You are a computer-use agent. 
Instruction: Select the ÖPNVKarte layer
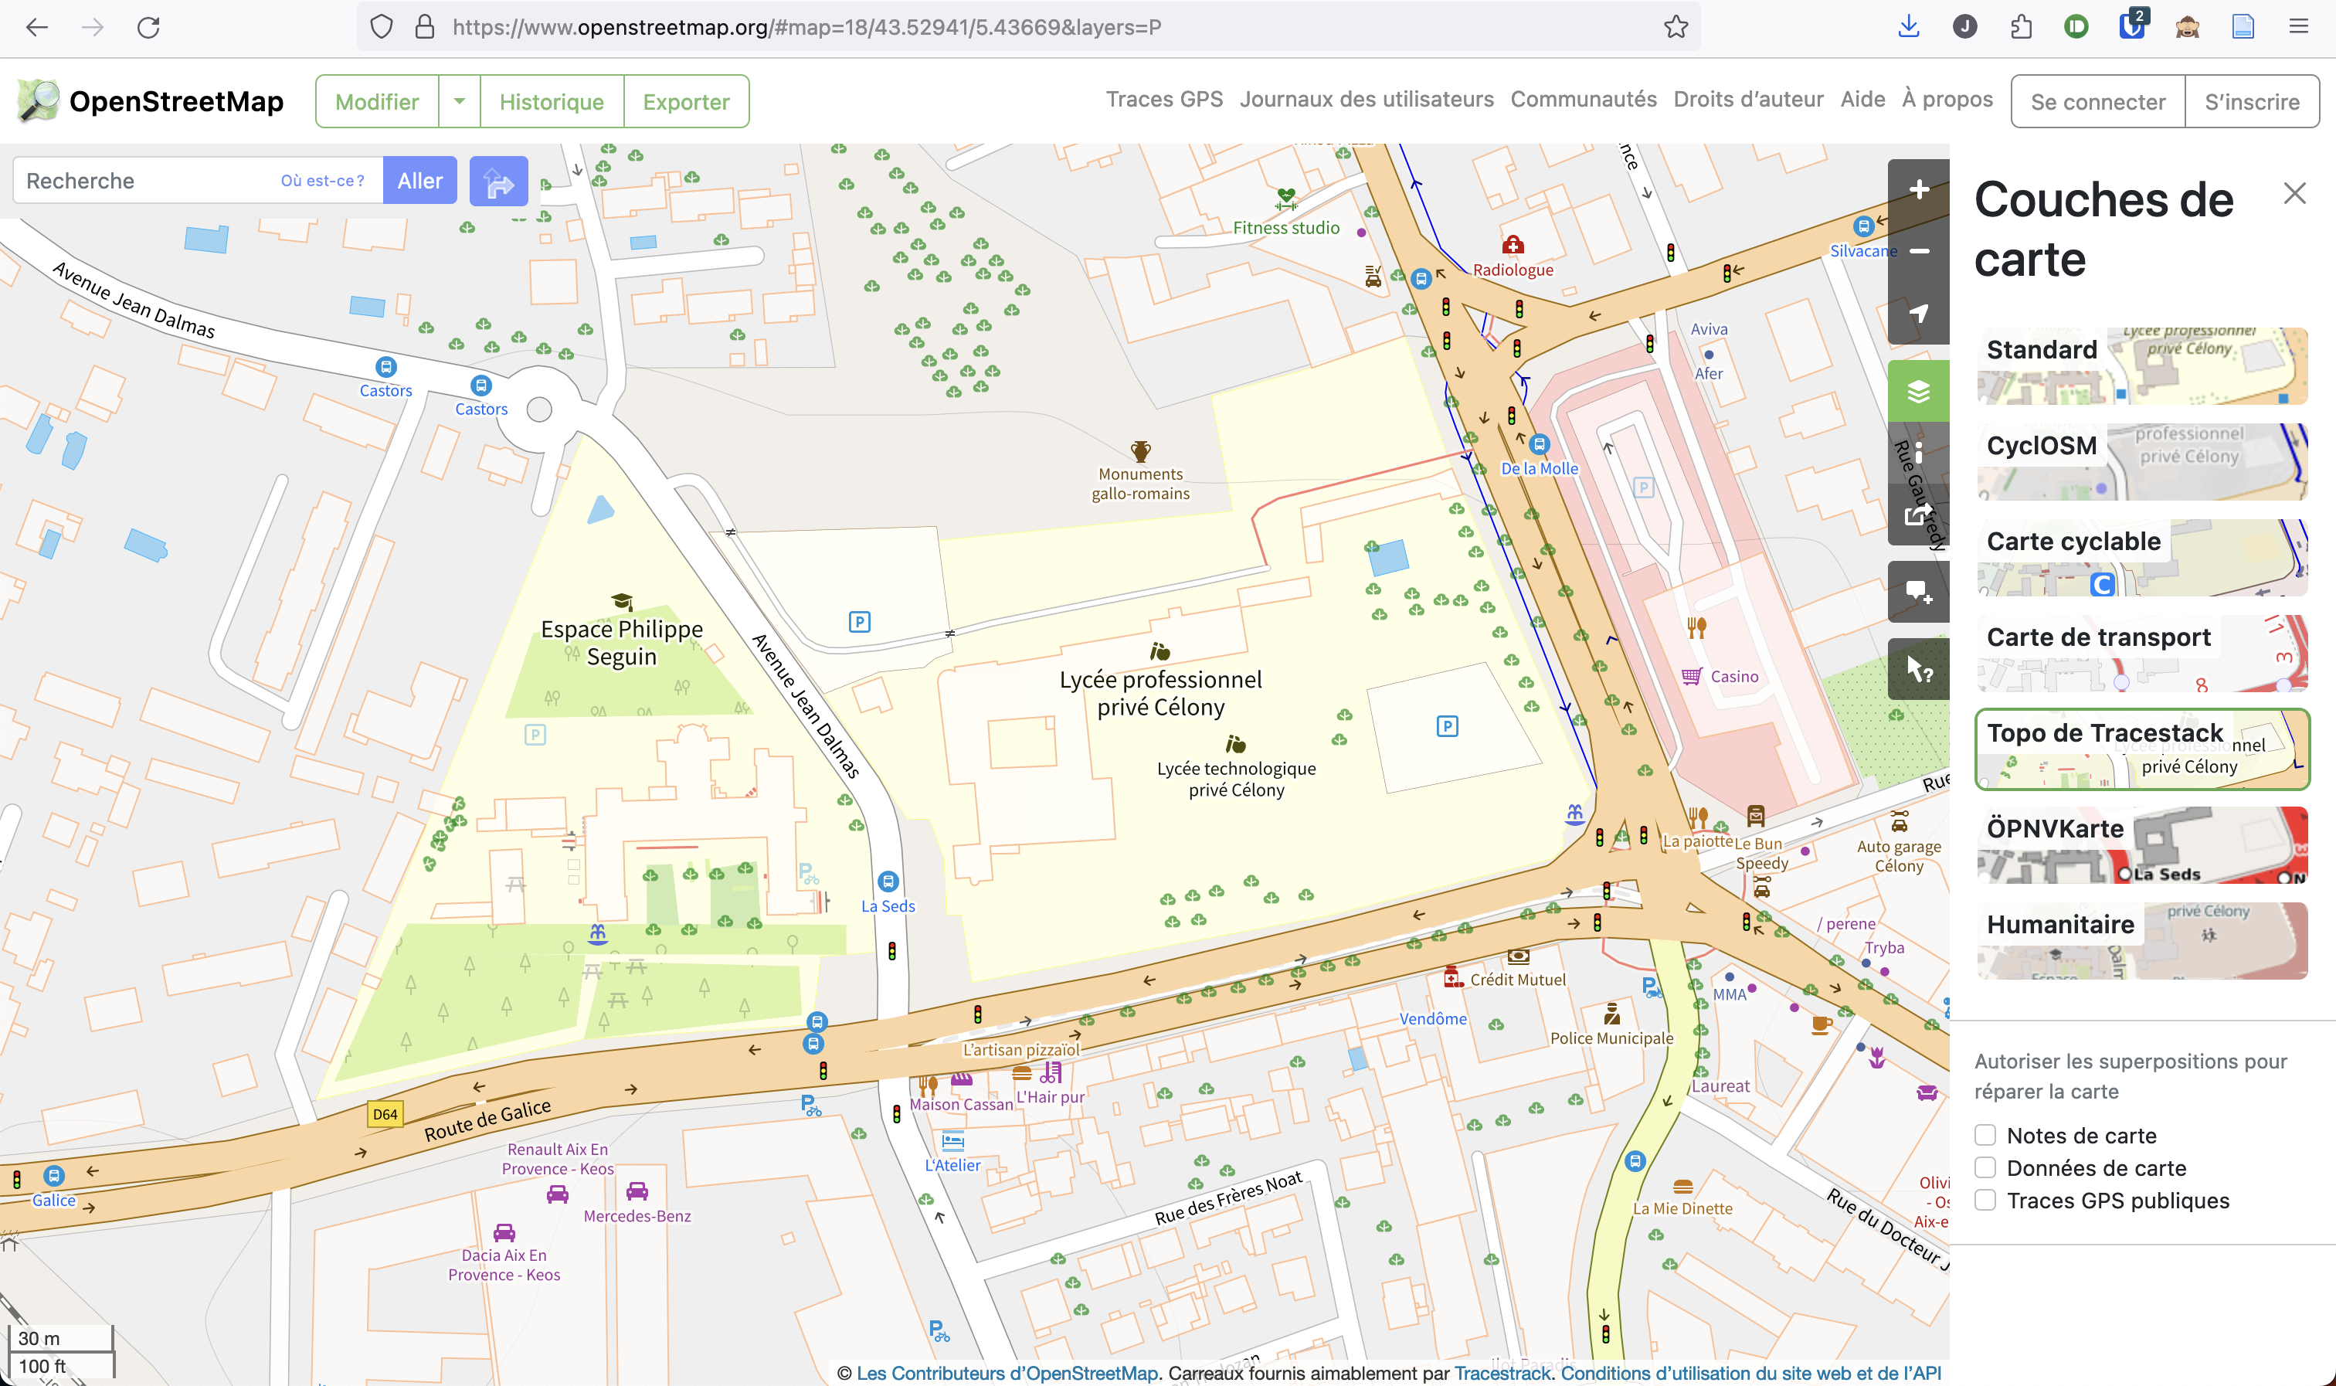pyautogui.click(x=2142, y=845)
